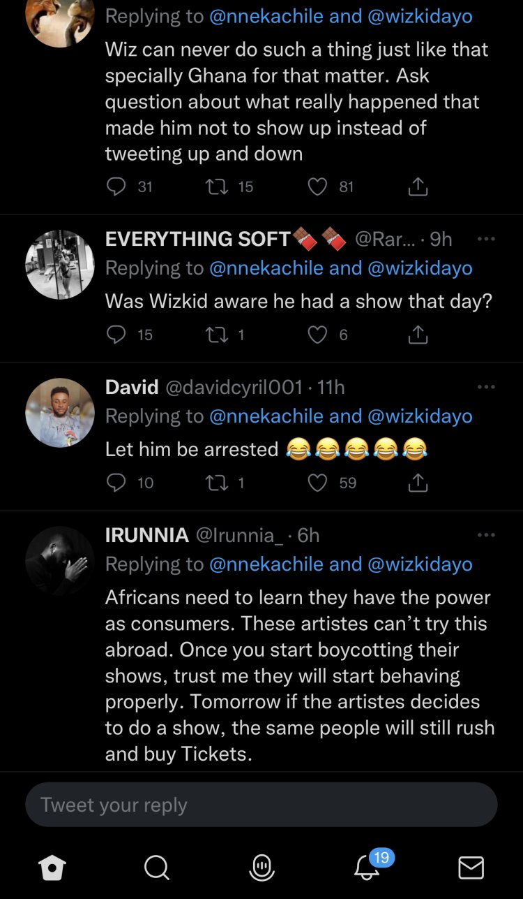523x899 pixels.
Task: Tap the @wizkidayo mention in IRUNNIA's tweet
Action: pyautogui.click(x=420, y=564)
